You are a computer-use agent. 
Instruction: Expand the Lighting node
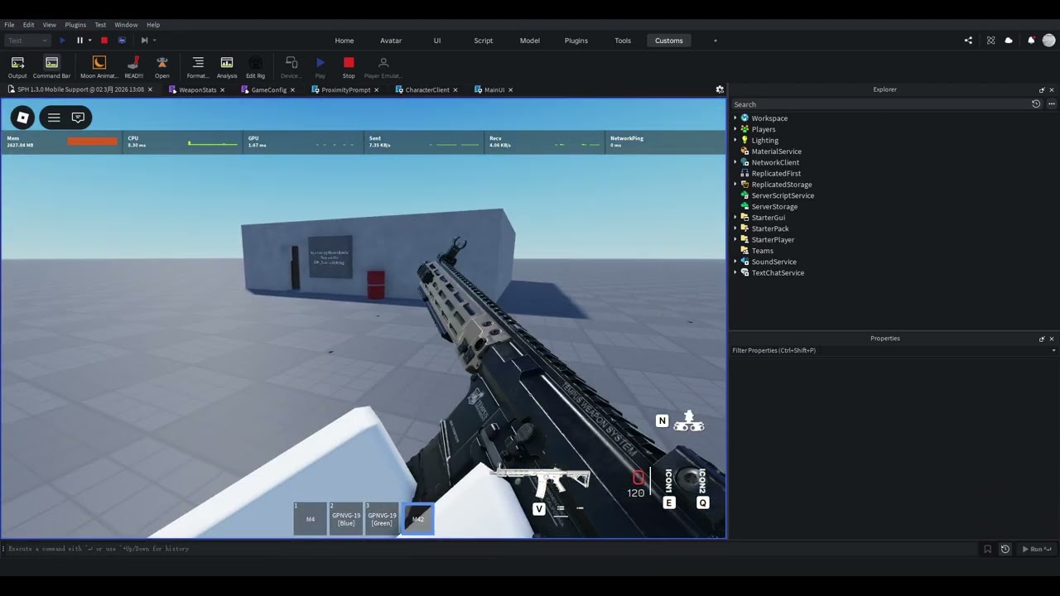735,140
